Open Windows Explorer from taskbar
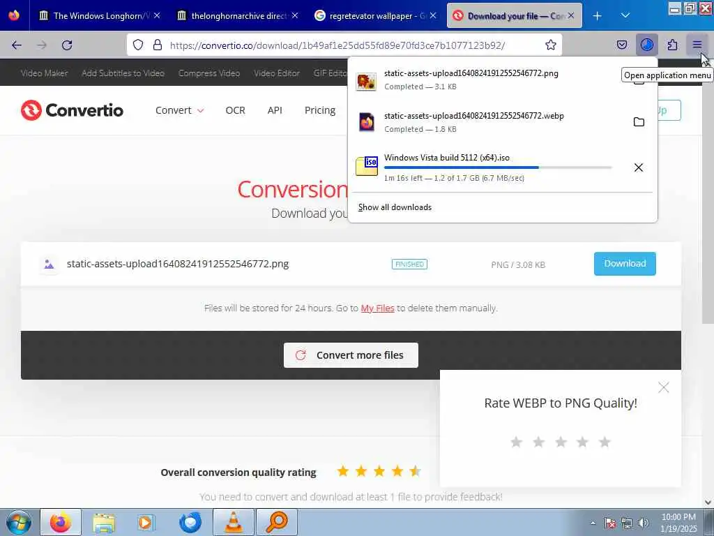This screenshot has height=536, width=714. pyautogui.click(x=104, y=522)
